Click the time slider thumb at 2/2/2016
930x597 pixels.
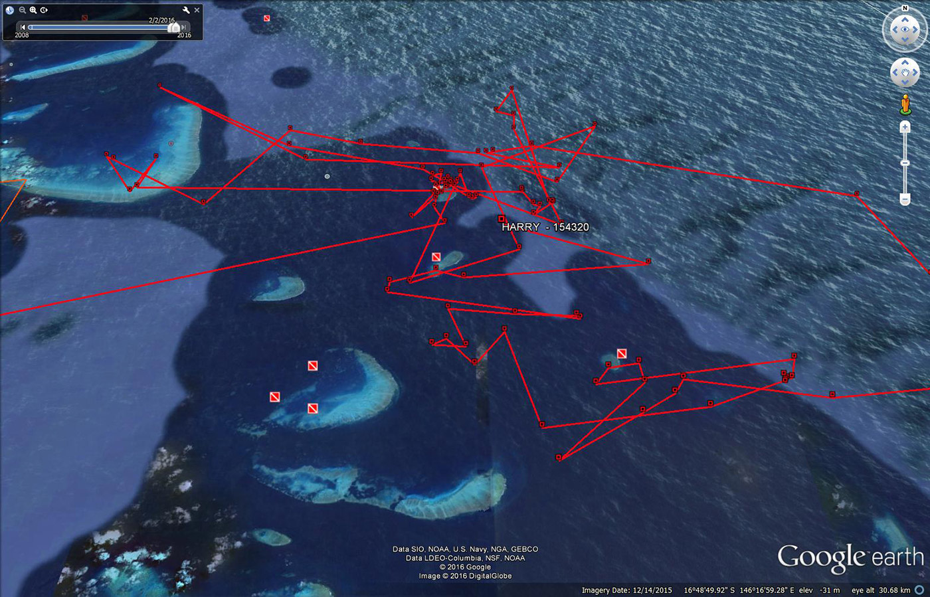pyautogui.click(x=174, y=27)
